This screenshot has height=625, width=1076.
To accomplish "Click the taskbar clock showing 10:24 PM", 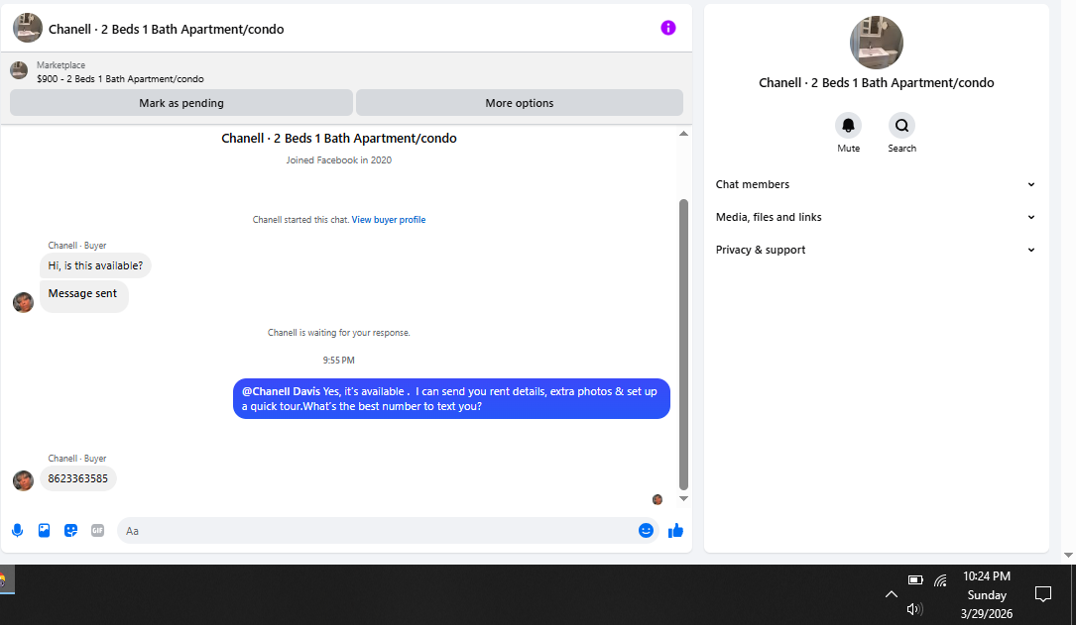I will click(x=987, y=594).
